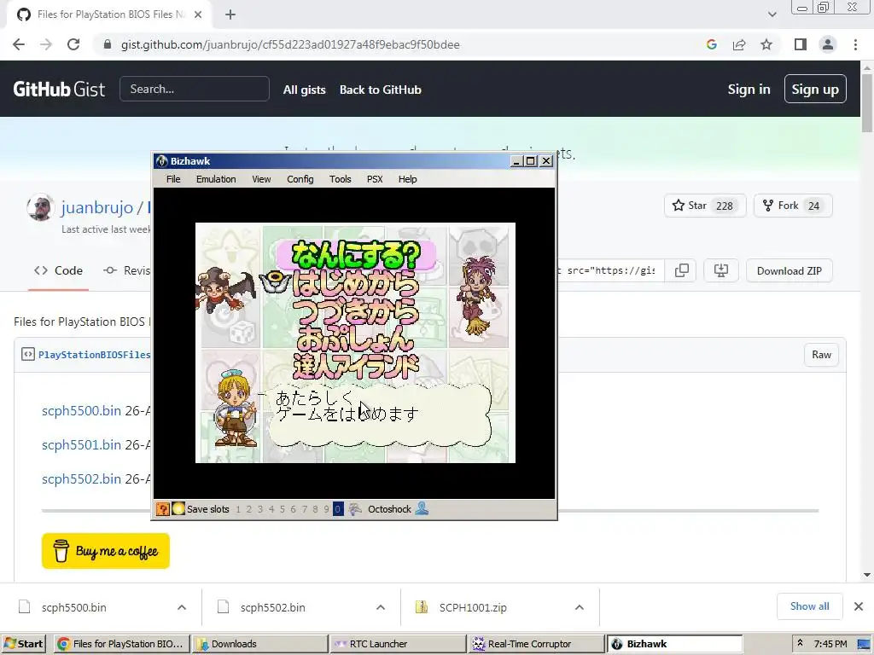874x655 pixels.
Task: Click the Octoshock core icon in status bar
Action: coord(355,508)
